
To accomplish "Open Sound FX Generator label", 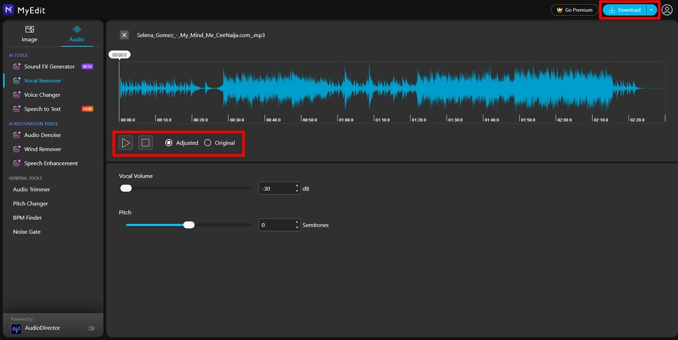I will 50,67.
